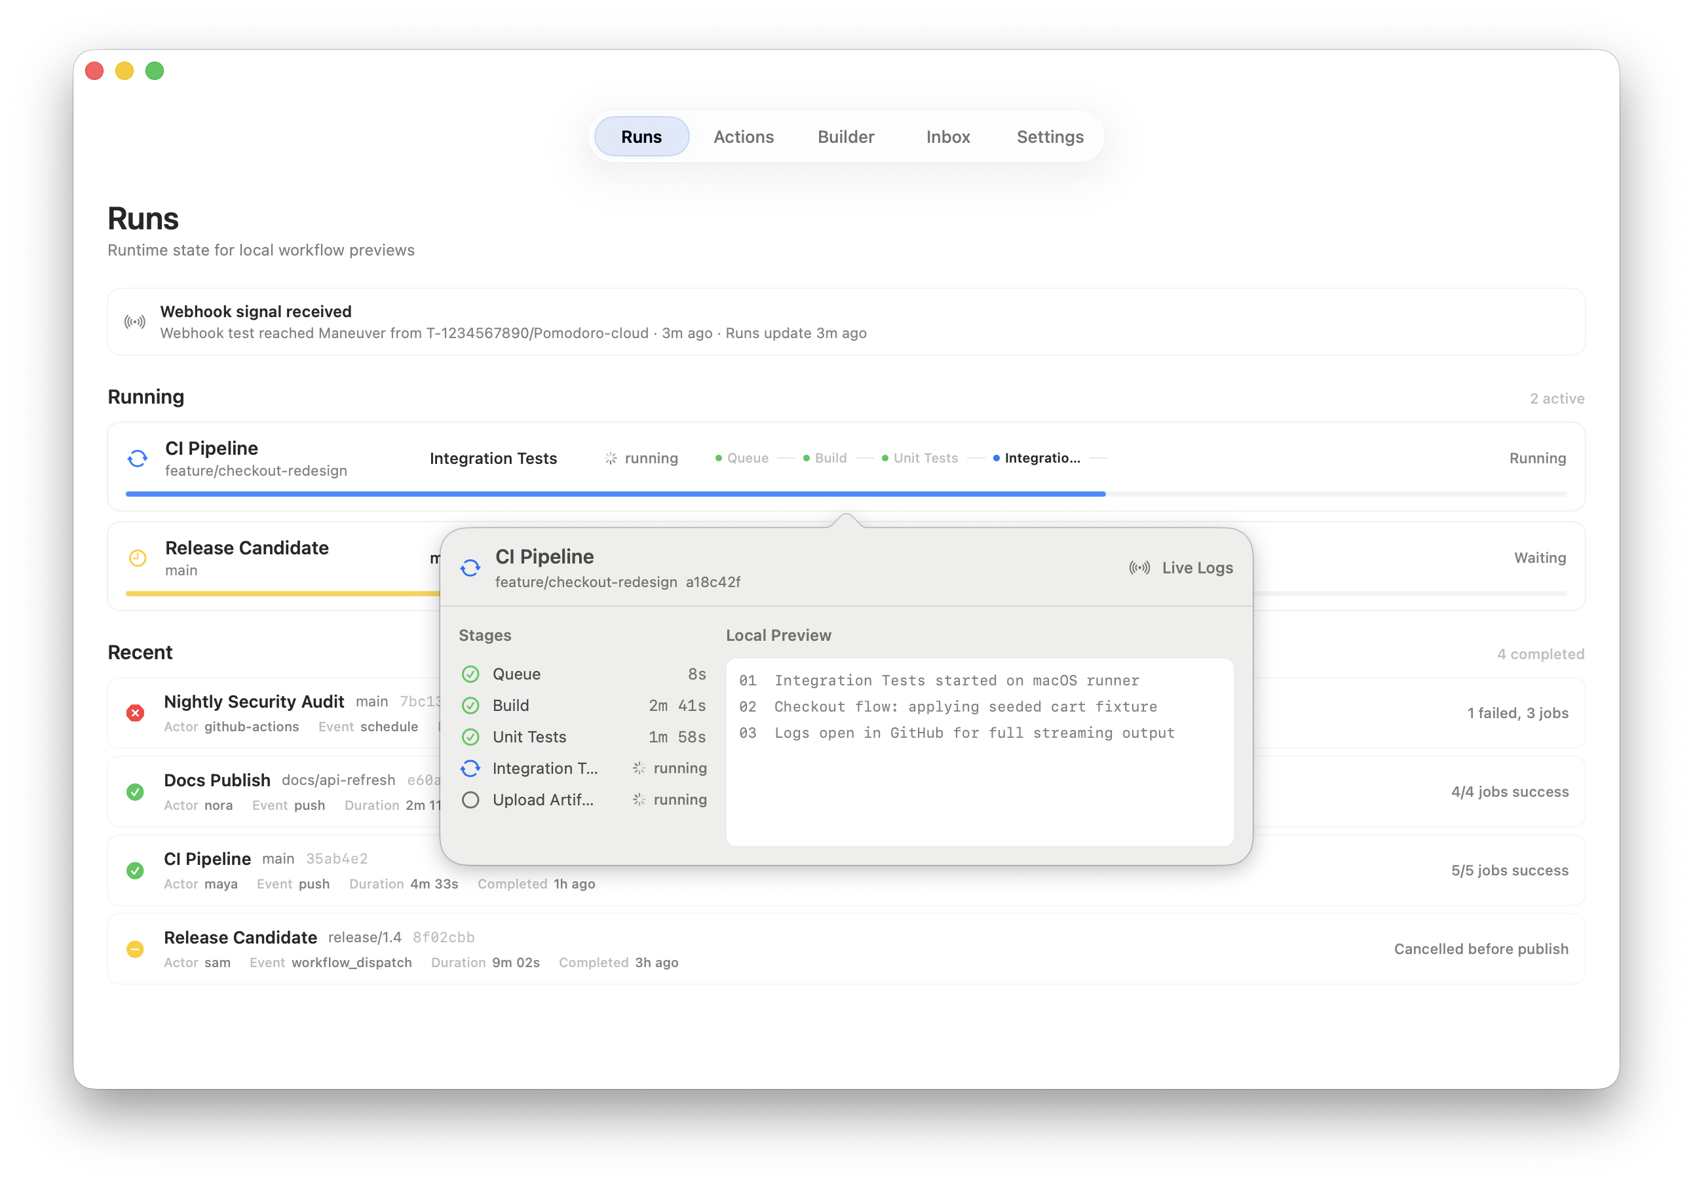Open the Builder tab
1693x1186 pixels.
point(846,136)
